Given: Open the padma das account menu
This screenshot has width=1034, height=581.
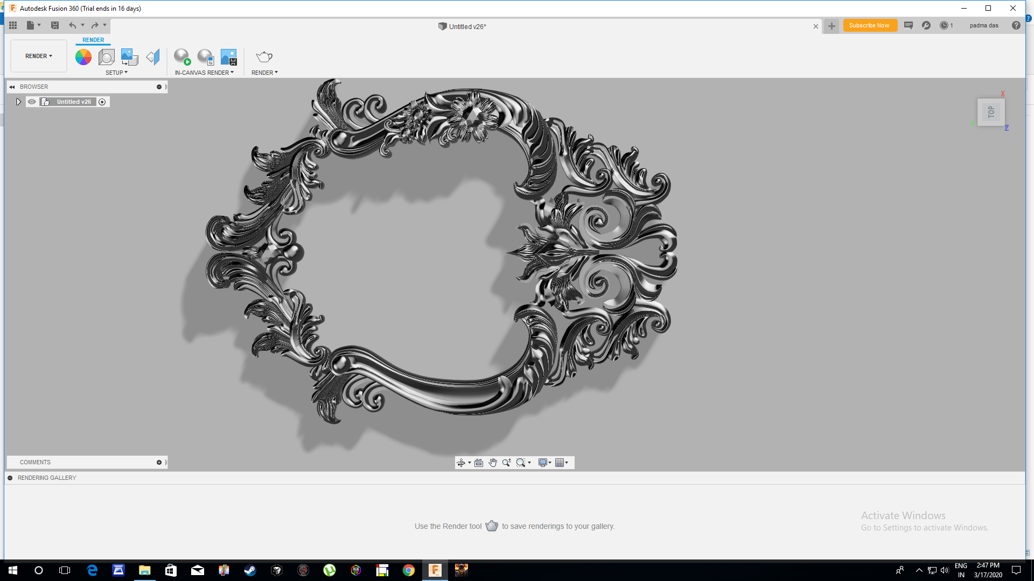Looking at the screenshot, I should pyautogui.click(x=984, y=25).
